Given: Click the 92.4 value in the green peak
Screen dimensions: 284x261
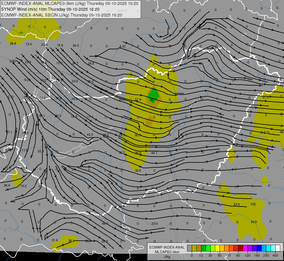Looking at the screenshot, I should [x=153, y=99].
